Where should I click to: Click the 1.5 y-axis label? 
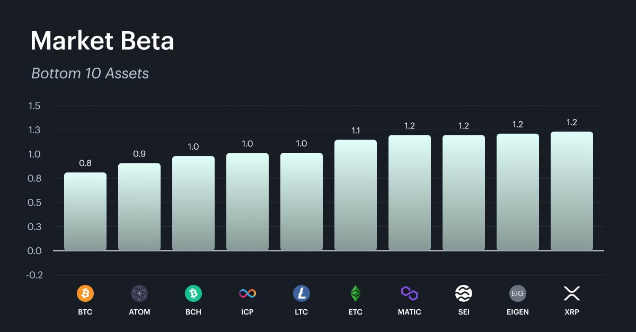pos(34,106)
